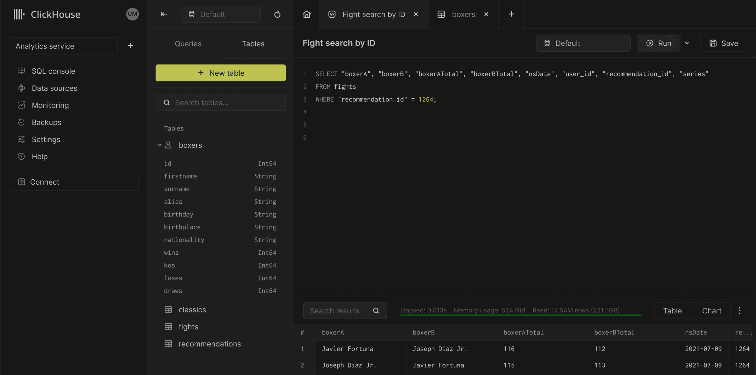This screenshot has width=756, height=375.
Task: Open the query's Default database dropdown
Action: point(583,43)
